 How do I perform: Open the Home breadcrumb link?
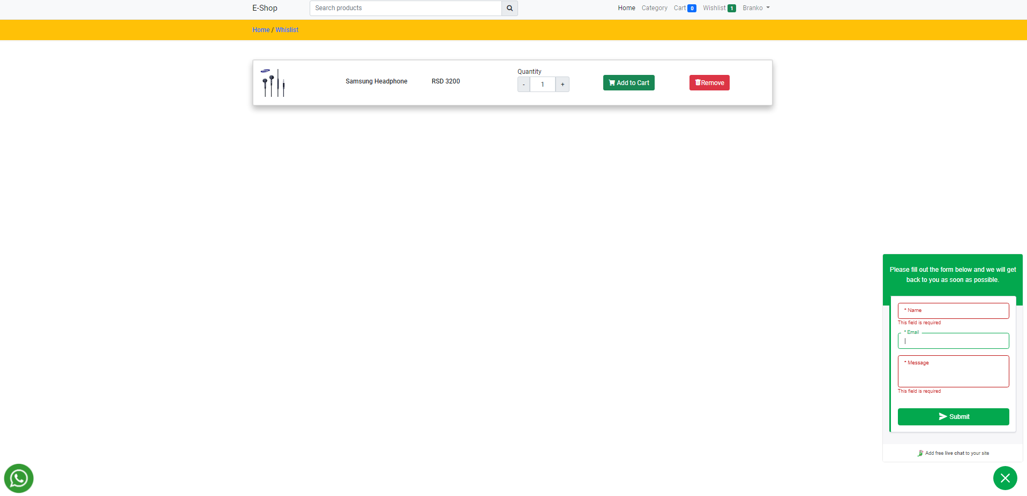261,29
